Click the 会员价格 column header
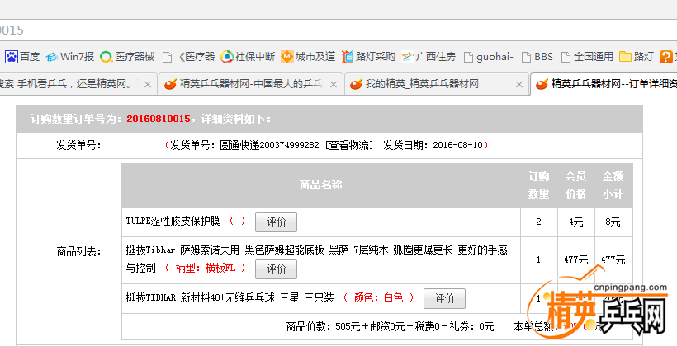This screenshot has width=677, height=346. (x=575, y=185)
